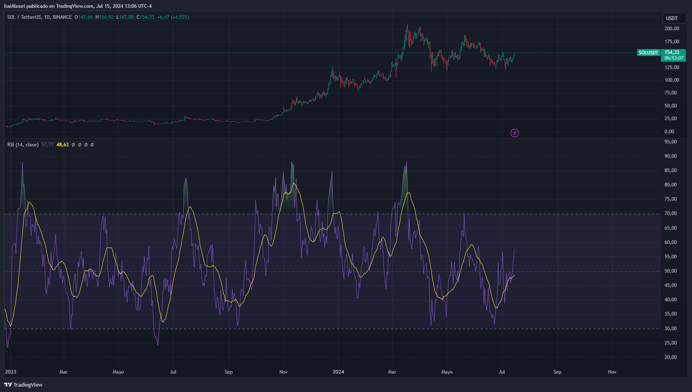Select the RSI (14, close) indicator legend

[x=23, y=145]
